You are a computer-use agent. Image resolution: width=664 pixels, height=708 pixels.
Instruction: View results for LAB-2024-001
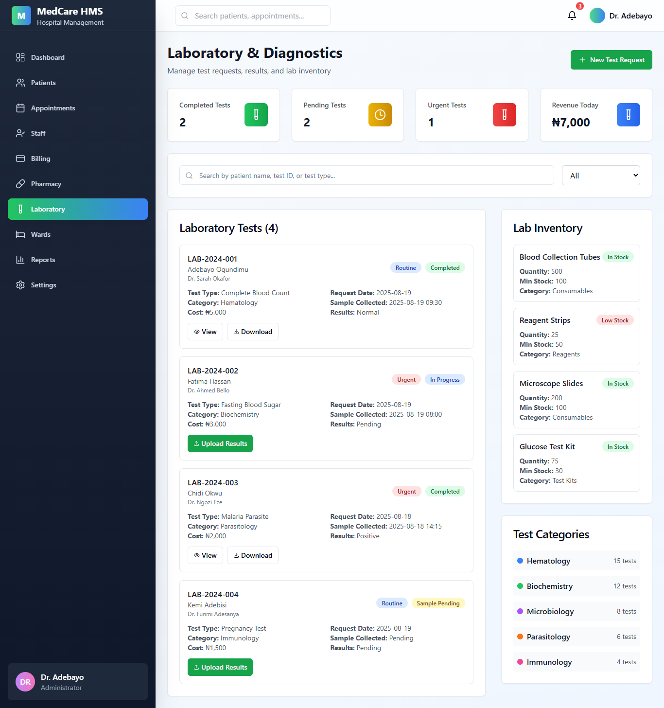coord(205,332)
